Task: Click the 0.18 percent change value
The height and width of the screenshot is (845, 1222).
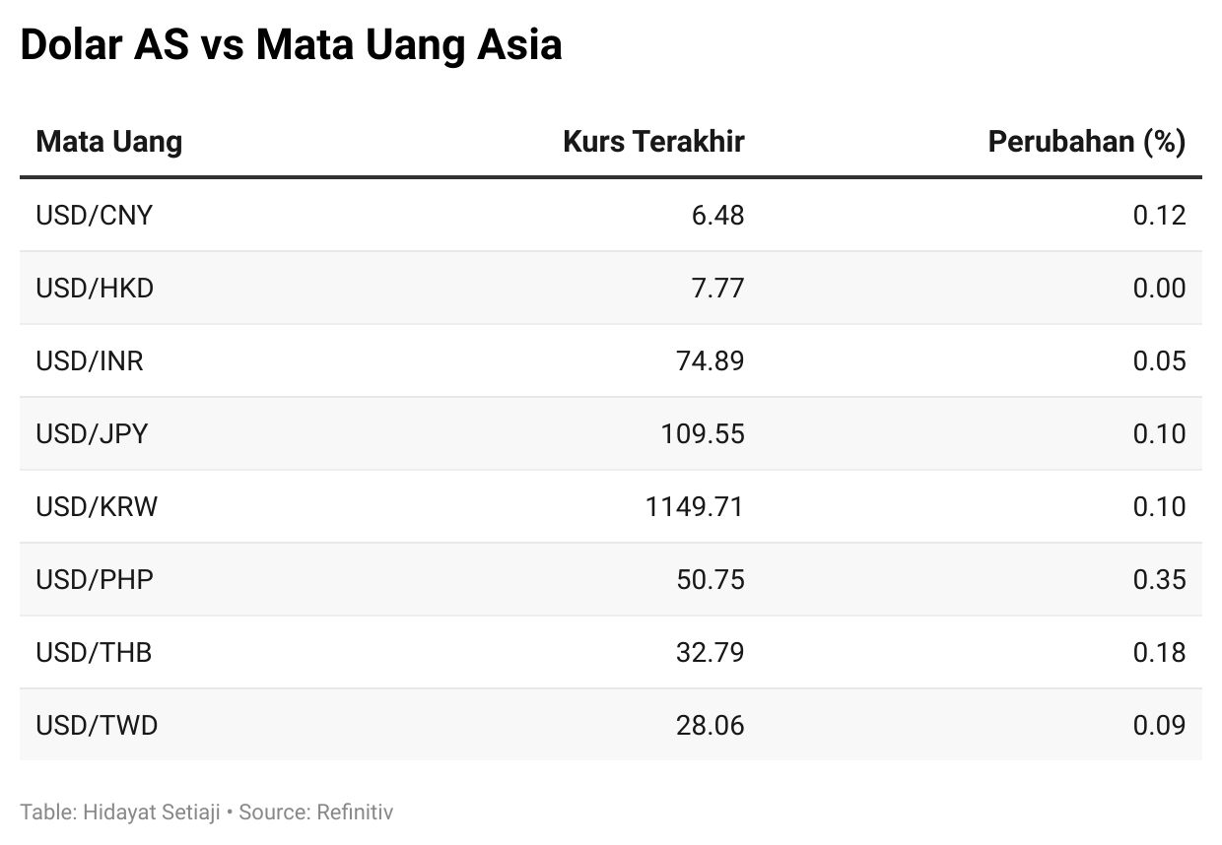Action: coord(1159,652)
